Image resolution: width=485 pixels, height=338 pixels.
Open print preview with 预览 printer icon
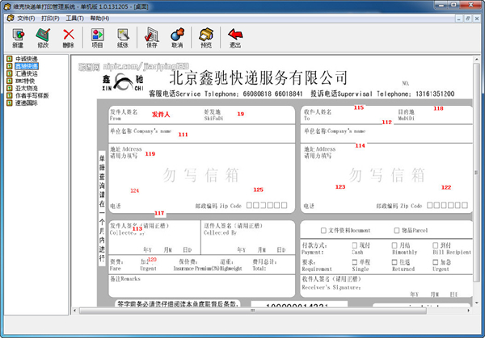click(x=206, y=38)
